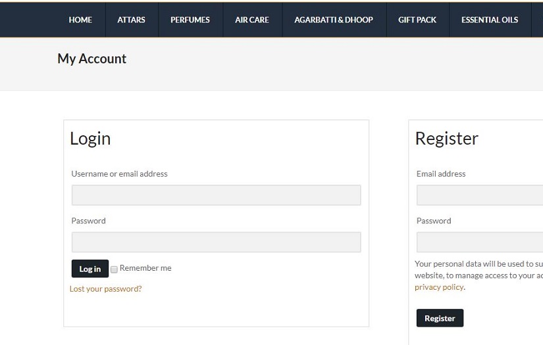Click the Log in button
Viewport: 543px width, 345px height.
[90, 269]
